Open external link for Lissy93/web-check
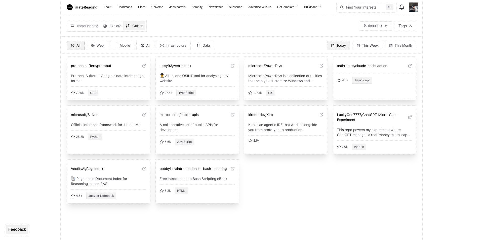The width and height of the screenshot is (483, 240). 233,66
